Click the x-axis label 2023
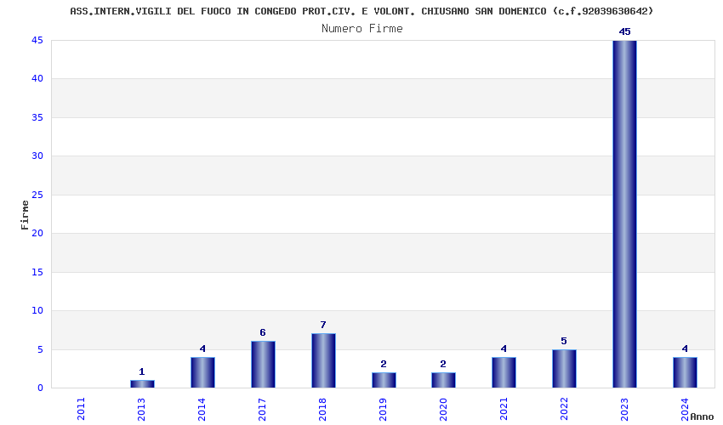This screenshot has height=425, width=723. point(625,409)
